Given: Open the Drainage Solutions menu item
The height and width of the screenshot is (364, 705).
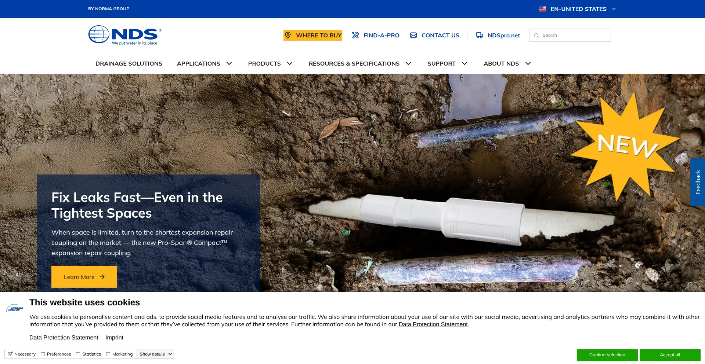Looking at the screenshot, I should click(129, 63).
